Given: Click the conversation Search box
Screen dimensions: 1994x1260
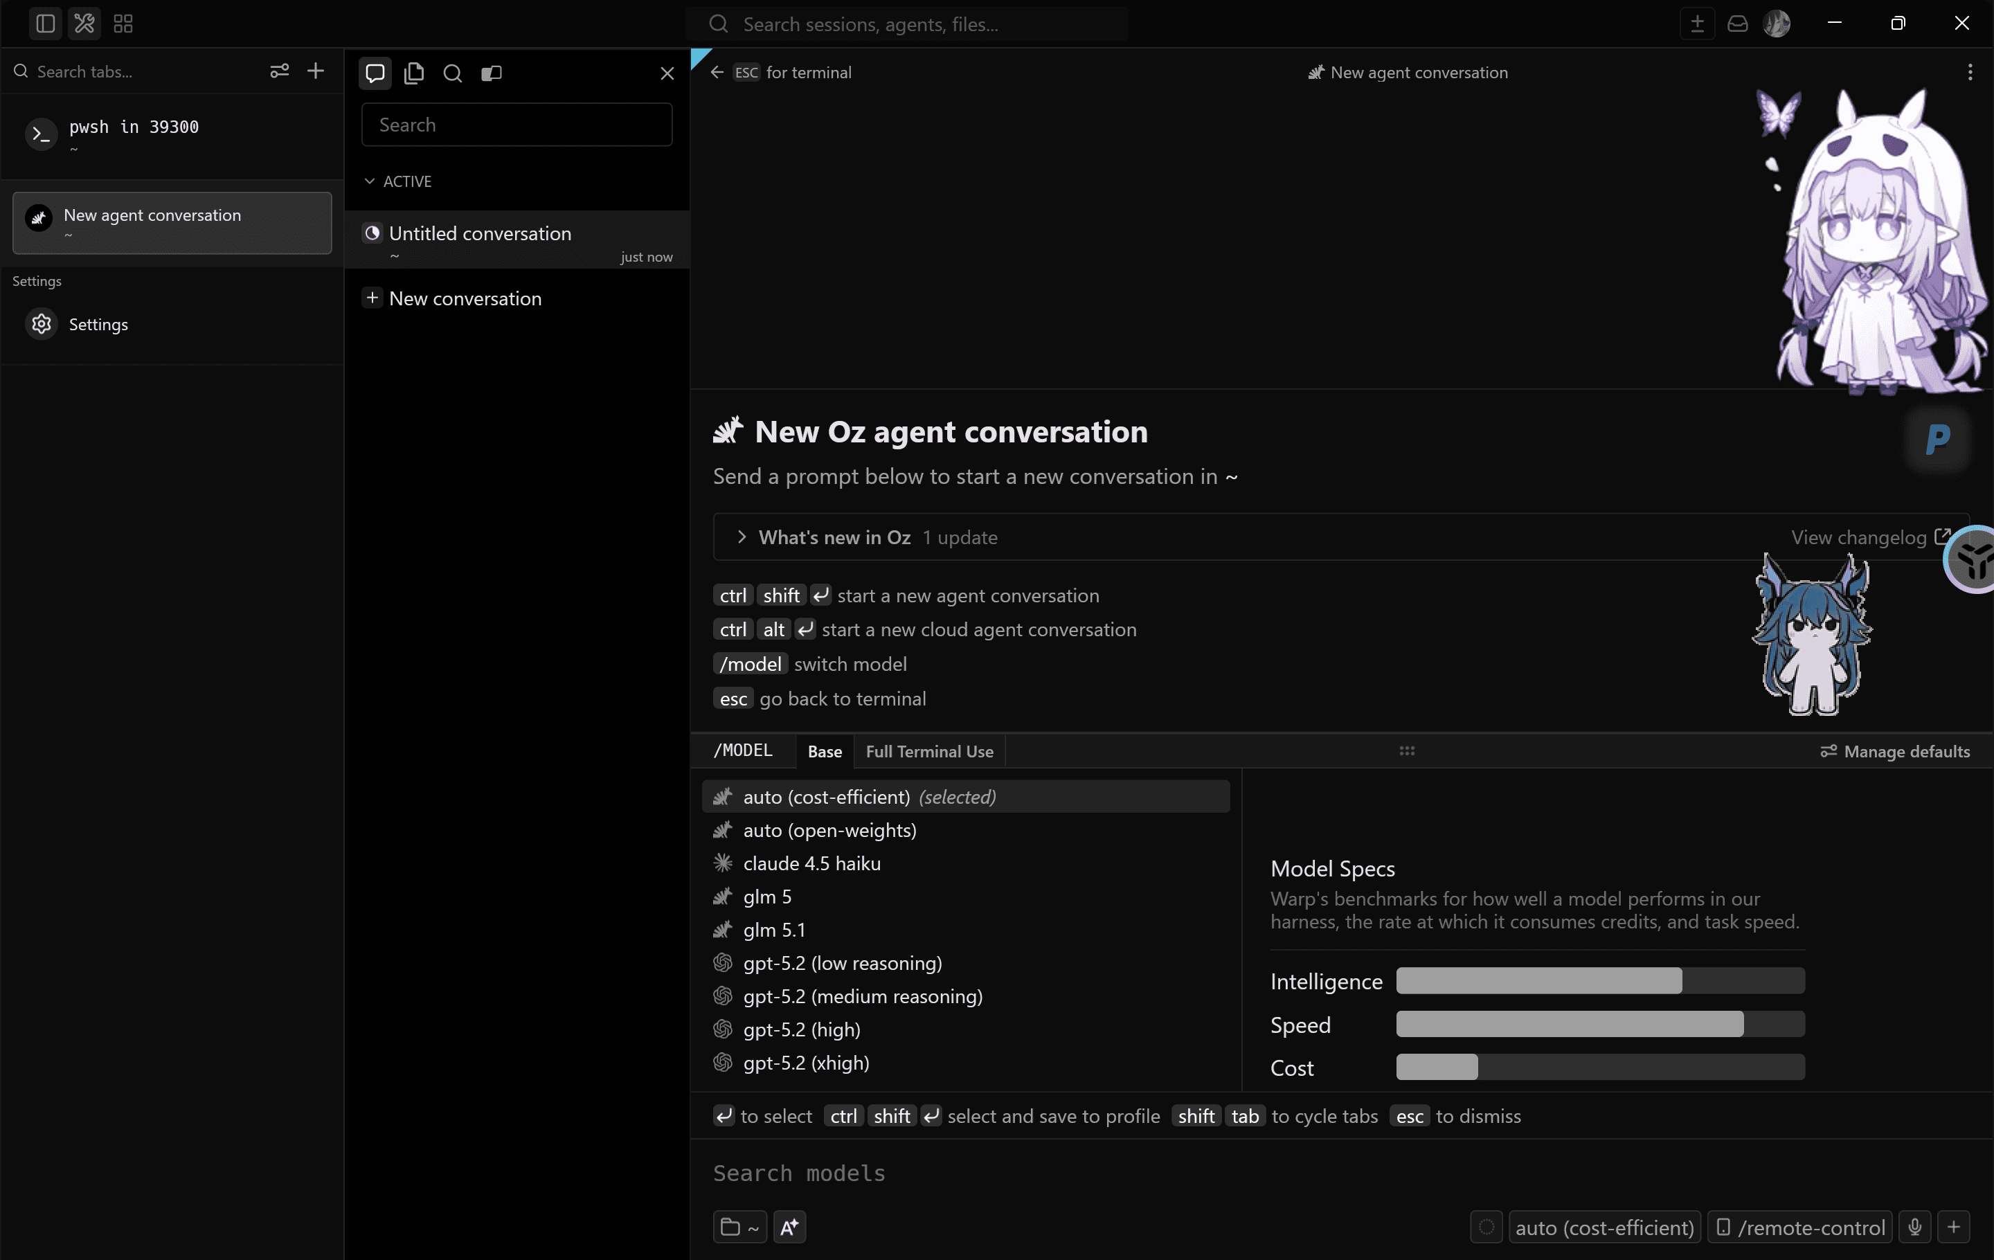Looking at the screenshot, I should [517, 124].
